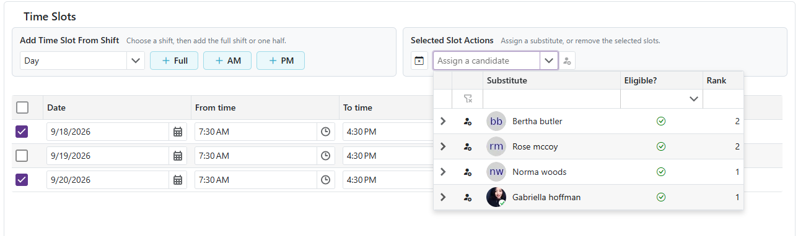Click assign icon in Bertha butler row
798x236 pixels.
468,122
